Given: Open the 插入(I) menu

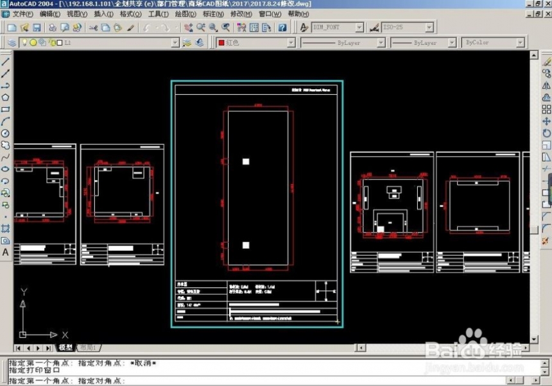Looking at the screenshot, I should (103, 14).
